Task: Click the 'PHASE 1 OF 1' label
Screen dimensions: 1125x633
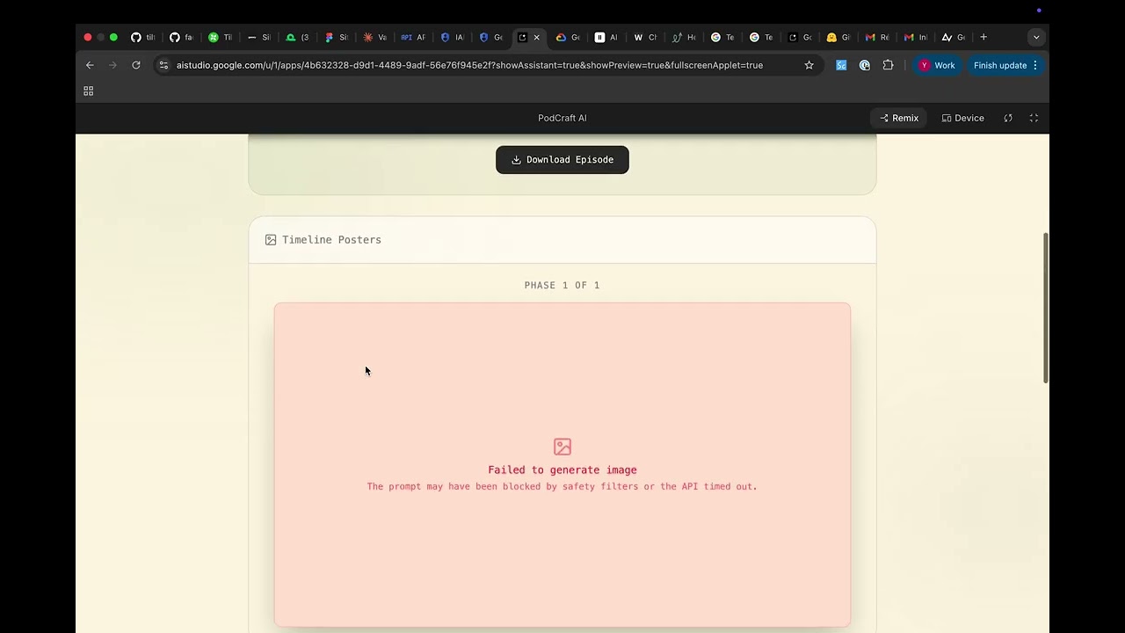Action: point(562,286)
